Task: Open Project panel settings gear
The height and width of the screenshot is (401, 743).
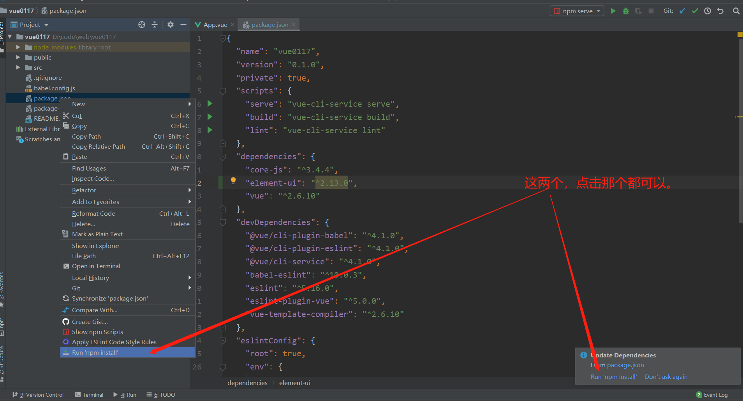Action: coord(171,25)
